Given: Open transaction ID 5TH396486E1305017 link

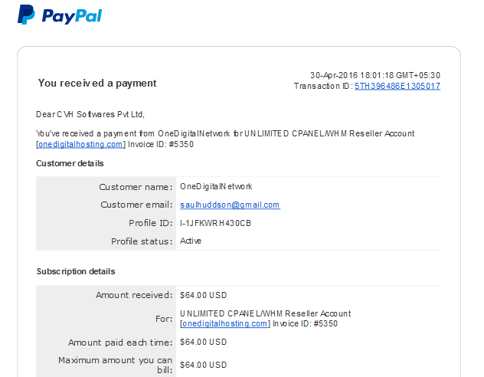Looking at the screenshot, I should tap(397, 86).
